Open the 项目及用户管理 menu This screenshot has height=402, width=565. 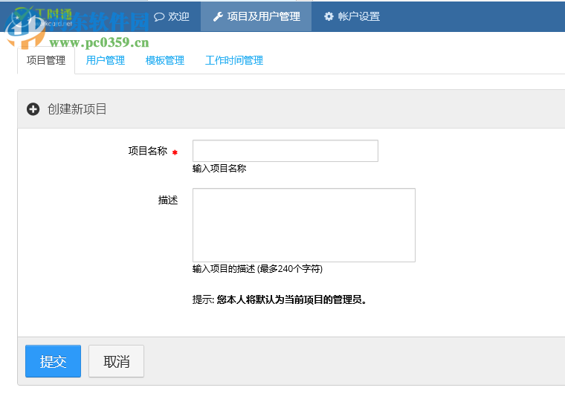[256, 16]
